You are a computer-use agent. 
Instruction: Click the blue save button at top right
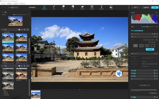pos(155,7)
